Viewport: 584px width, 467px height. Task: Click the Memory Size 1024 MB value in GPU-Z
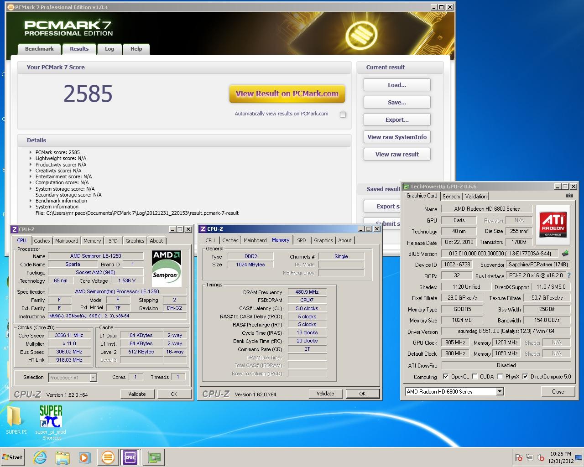tap(462, 320)
